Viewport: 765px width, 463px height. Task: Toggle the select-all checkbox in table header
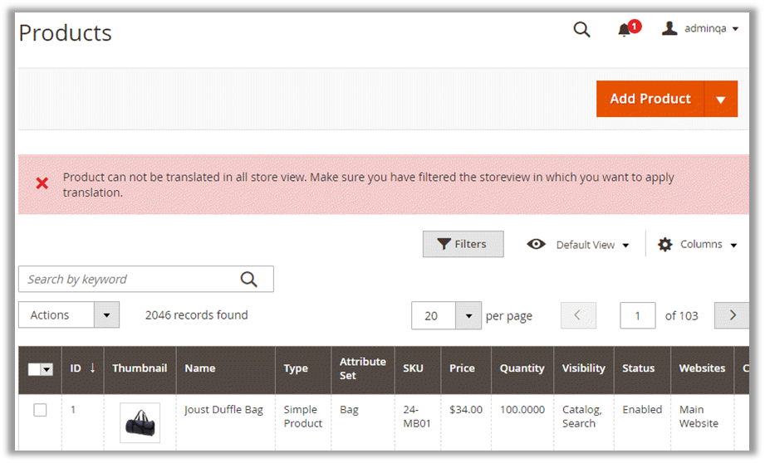pyautogui.click(x=35, y=369)
